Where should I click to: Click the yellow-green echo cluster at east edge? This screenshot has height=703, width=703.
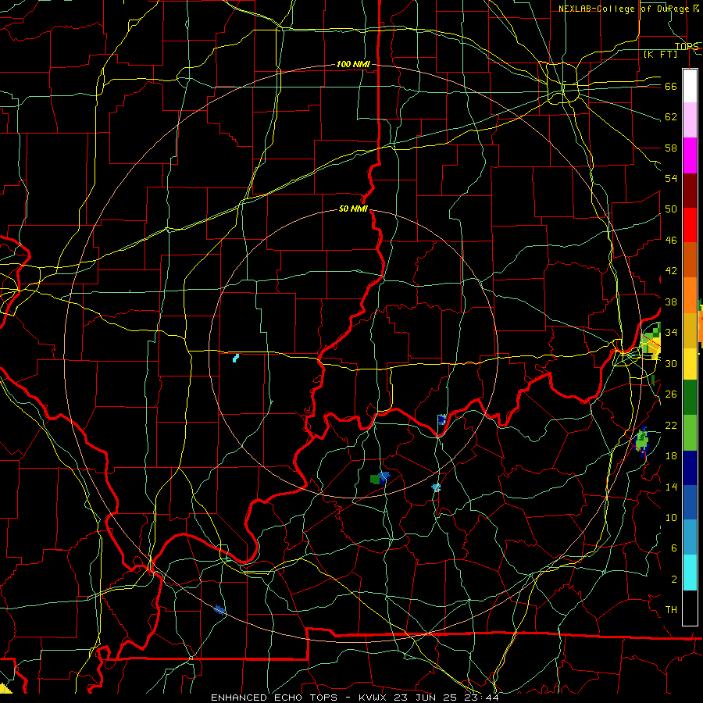[x=651, y=343]
